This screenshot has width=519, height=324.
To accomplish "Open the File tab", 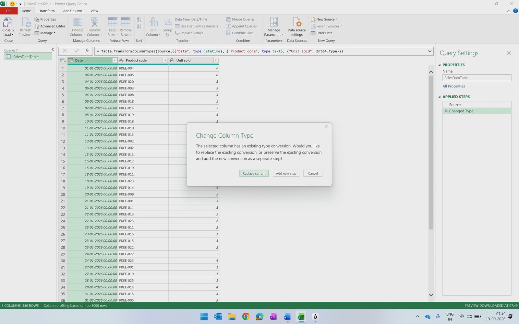I will point(9,11).
